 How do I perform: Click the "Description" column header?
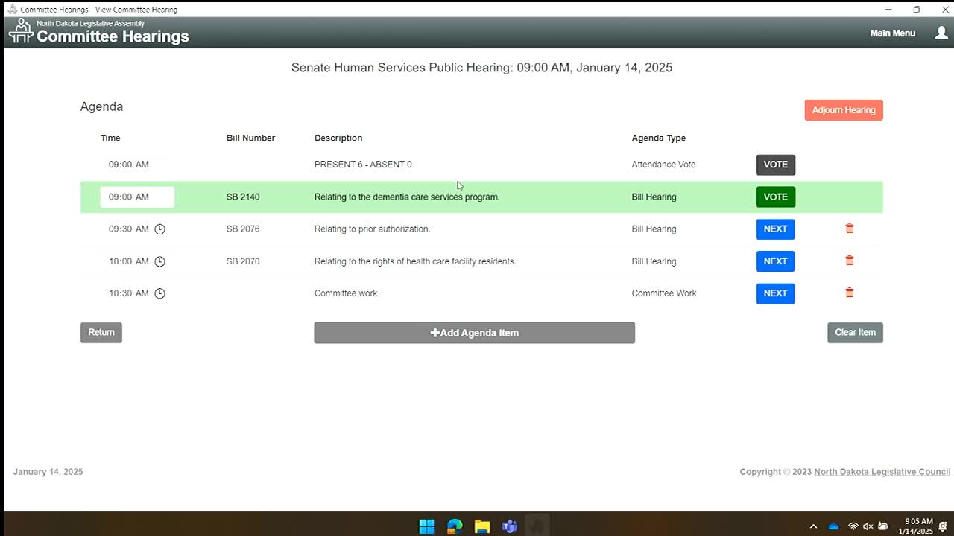pos(338,138)
